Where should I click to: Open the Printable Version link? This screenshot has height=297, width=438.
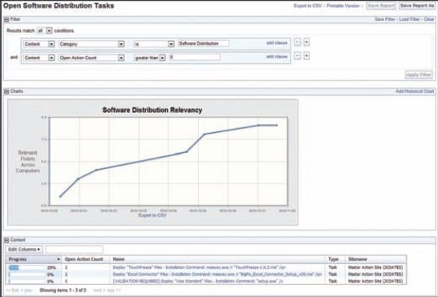pos(343,6)
